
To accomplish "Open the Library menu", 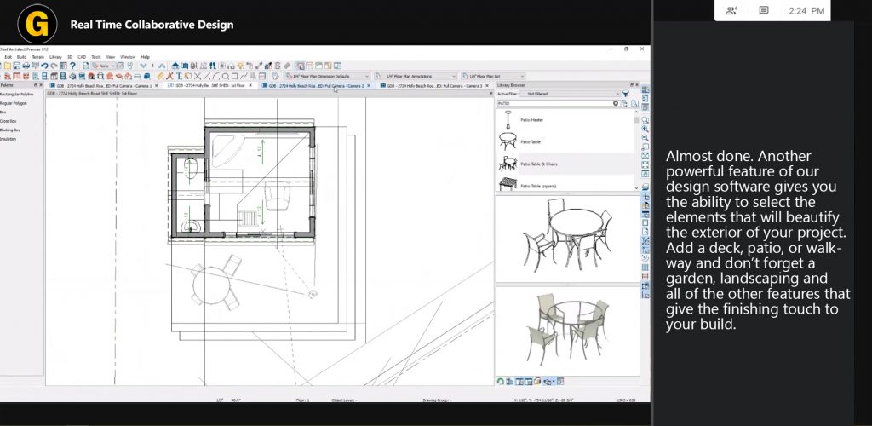I will click(55, 57).
